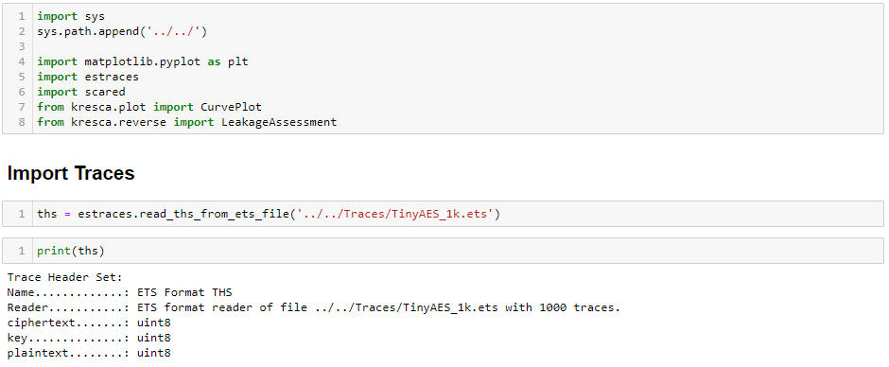Click the 'ETS Format THS' output line
889x367 pixels.
click(119, 292)
